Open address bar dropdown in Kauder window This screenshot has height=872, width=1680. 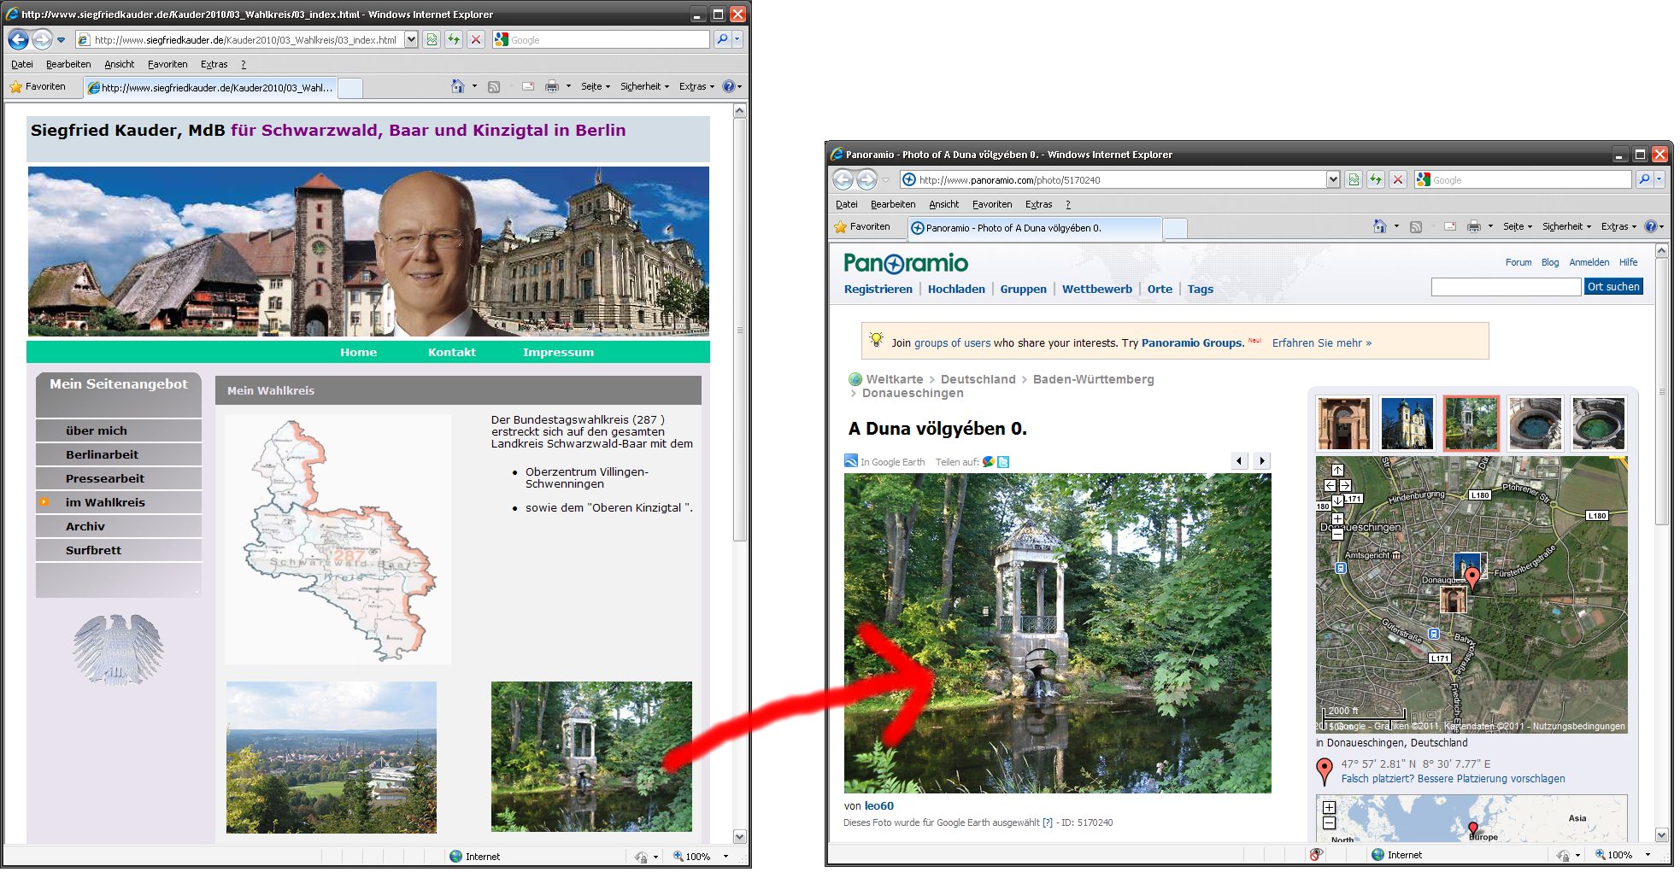pyautogui.click(x=411, y=39)
